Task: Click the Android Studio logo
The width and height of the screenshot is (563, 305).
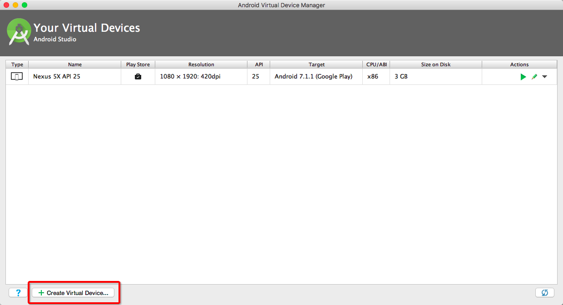Action: click(x=19, y=31)
